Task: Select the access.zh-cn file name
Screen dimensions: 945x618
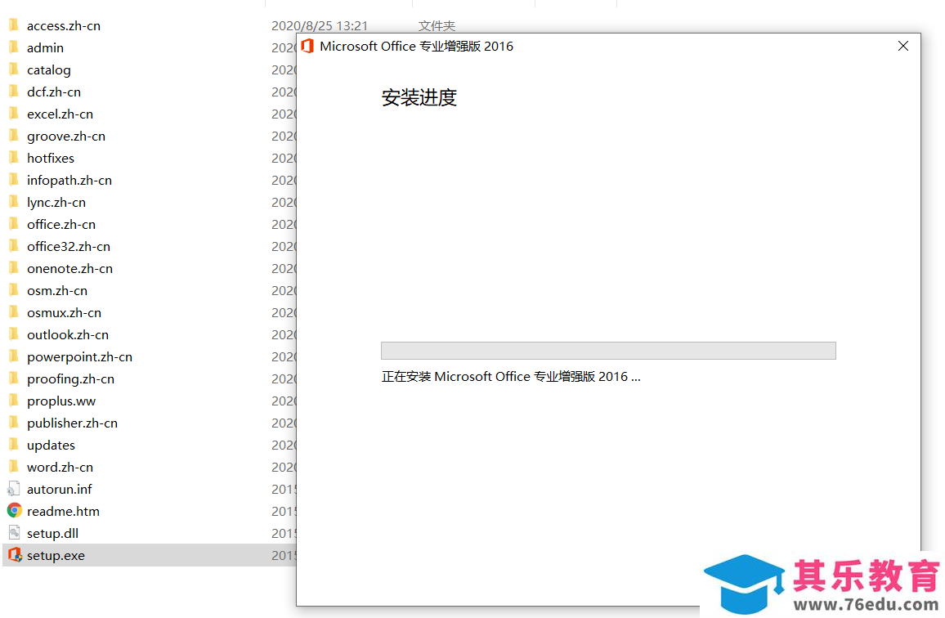Action: pos(64,26)
